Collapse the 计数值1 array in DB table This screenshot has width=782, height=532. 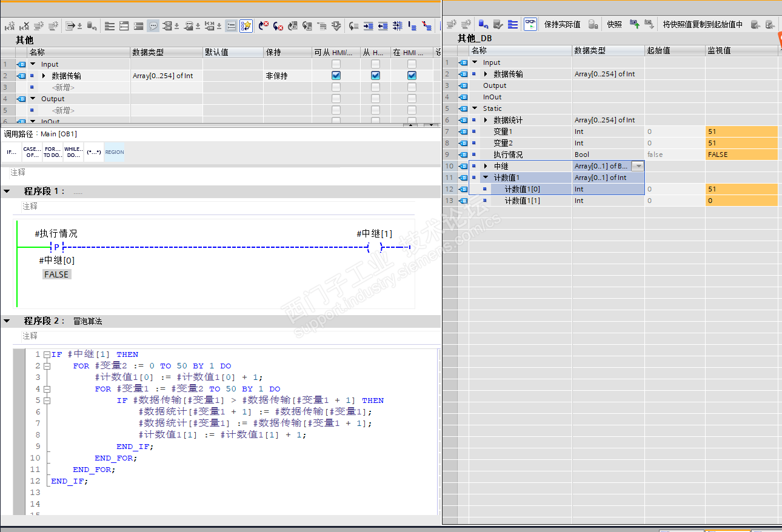point(486,178)
